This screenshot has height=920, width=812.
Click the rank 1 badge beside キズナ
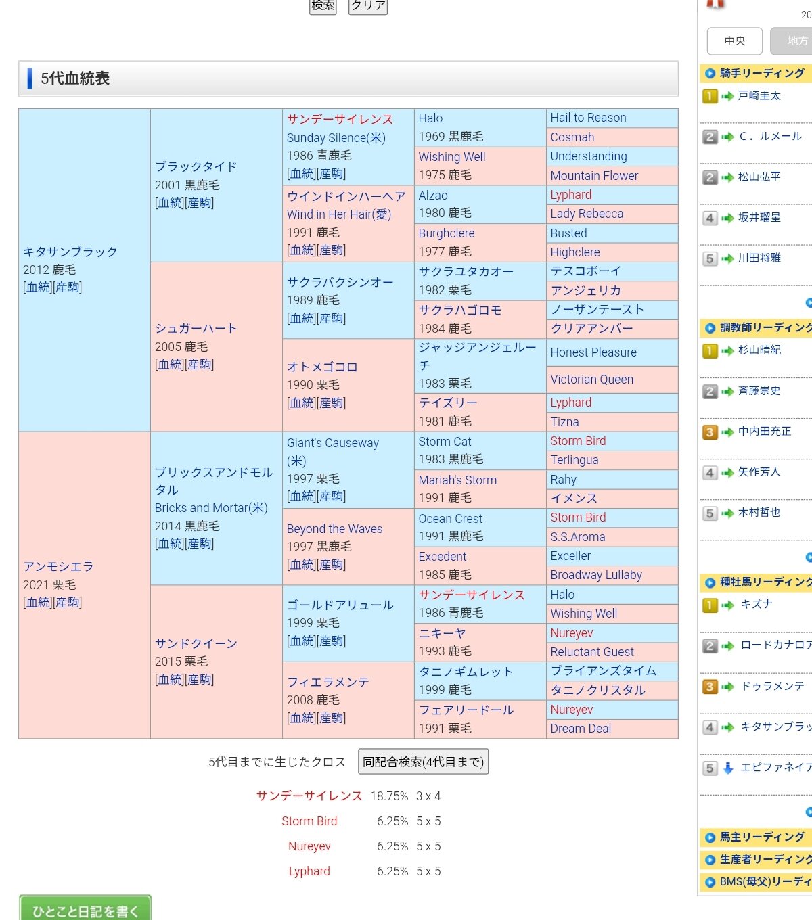tap(710, 605)
